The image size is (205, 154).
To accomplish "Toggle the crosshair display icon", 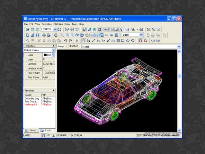I will tap(106, 30).
